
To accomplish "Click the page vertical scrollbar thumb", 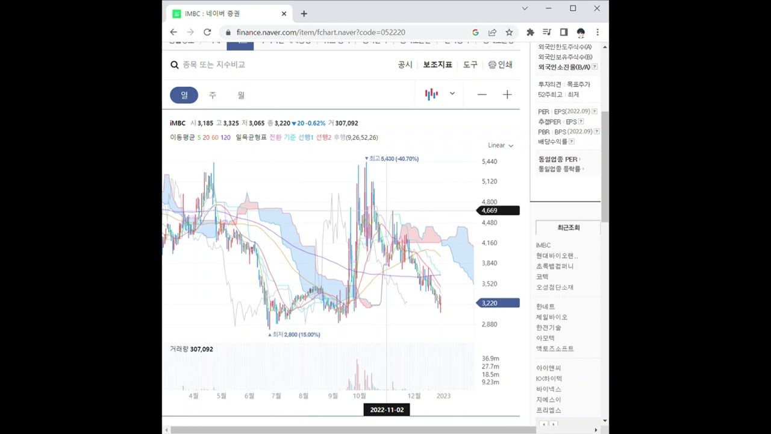I will [605, 167].
